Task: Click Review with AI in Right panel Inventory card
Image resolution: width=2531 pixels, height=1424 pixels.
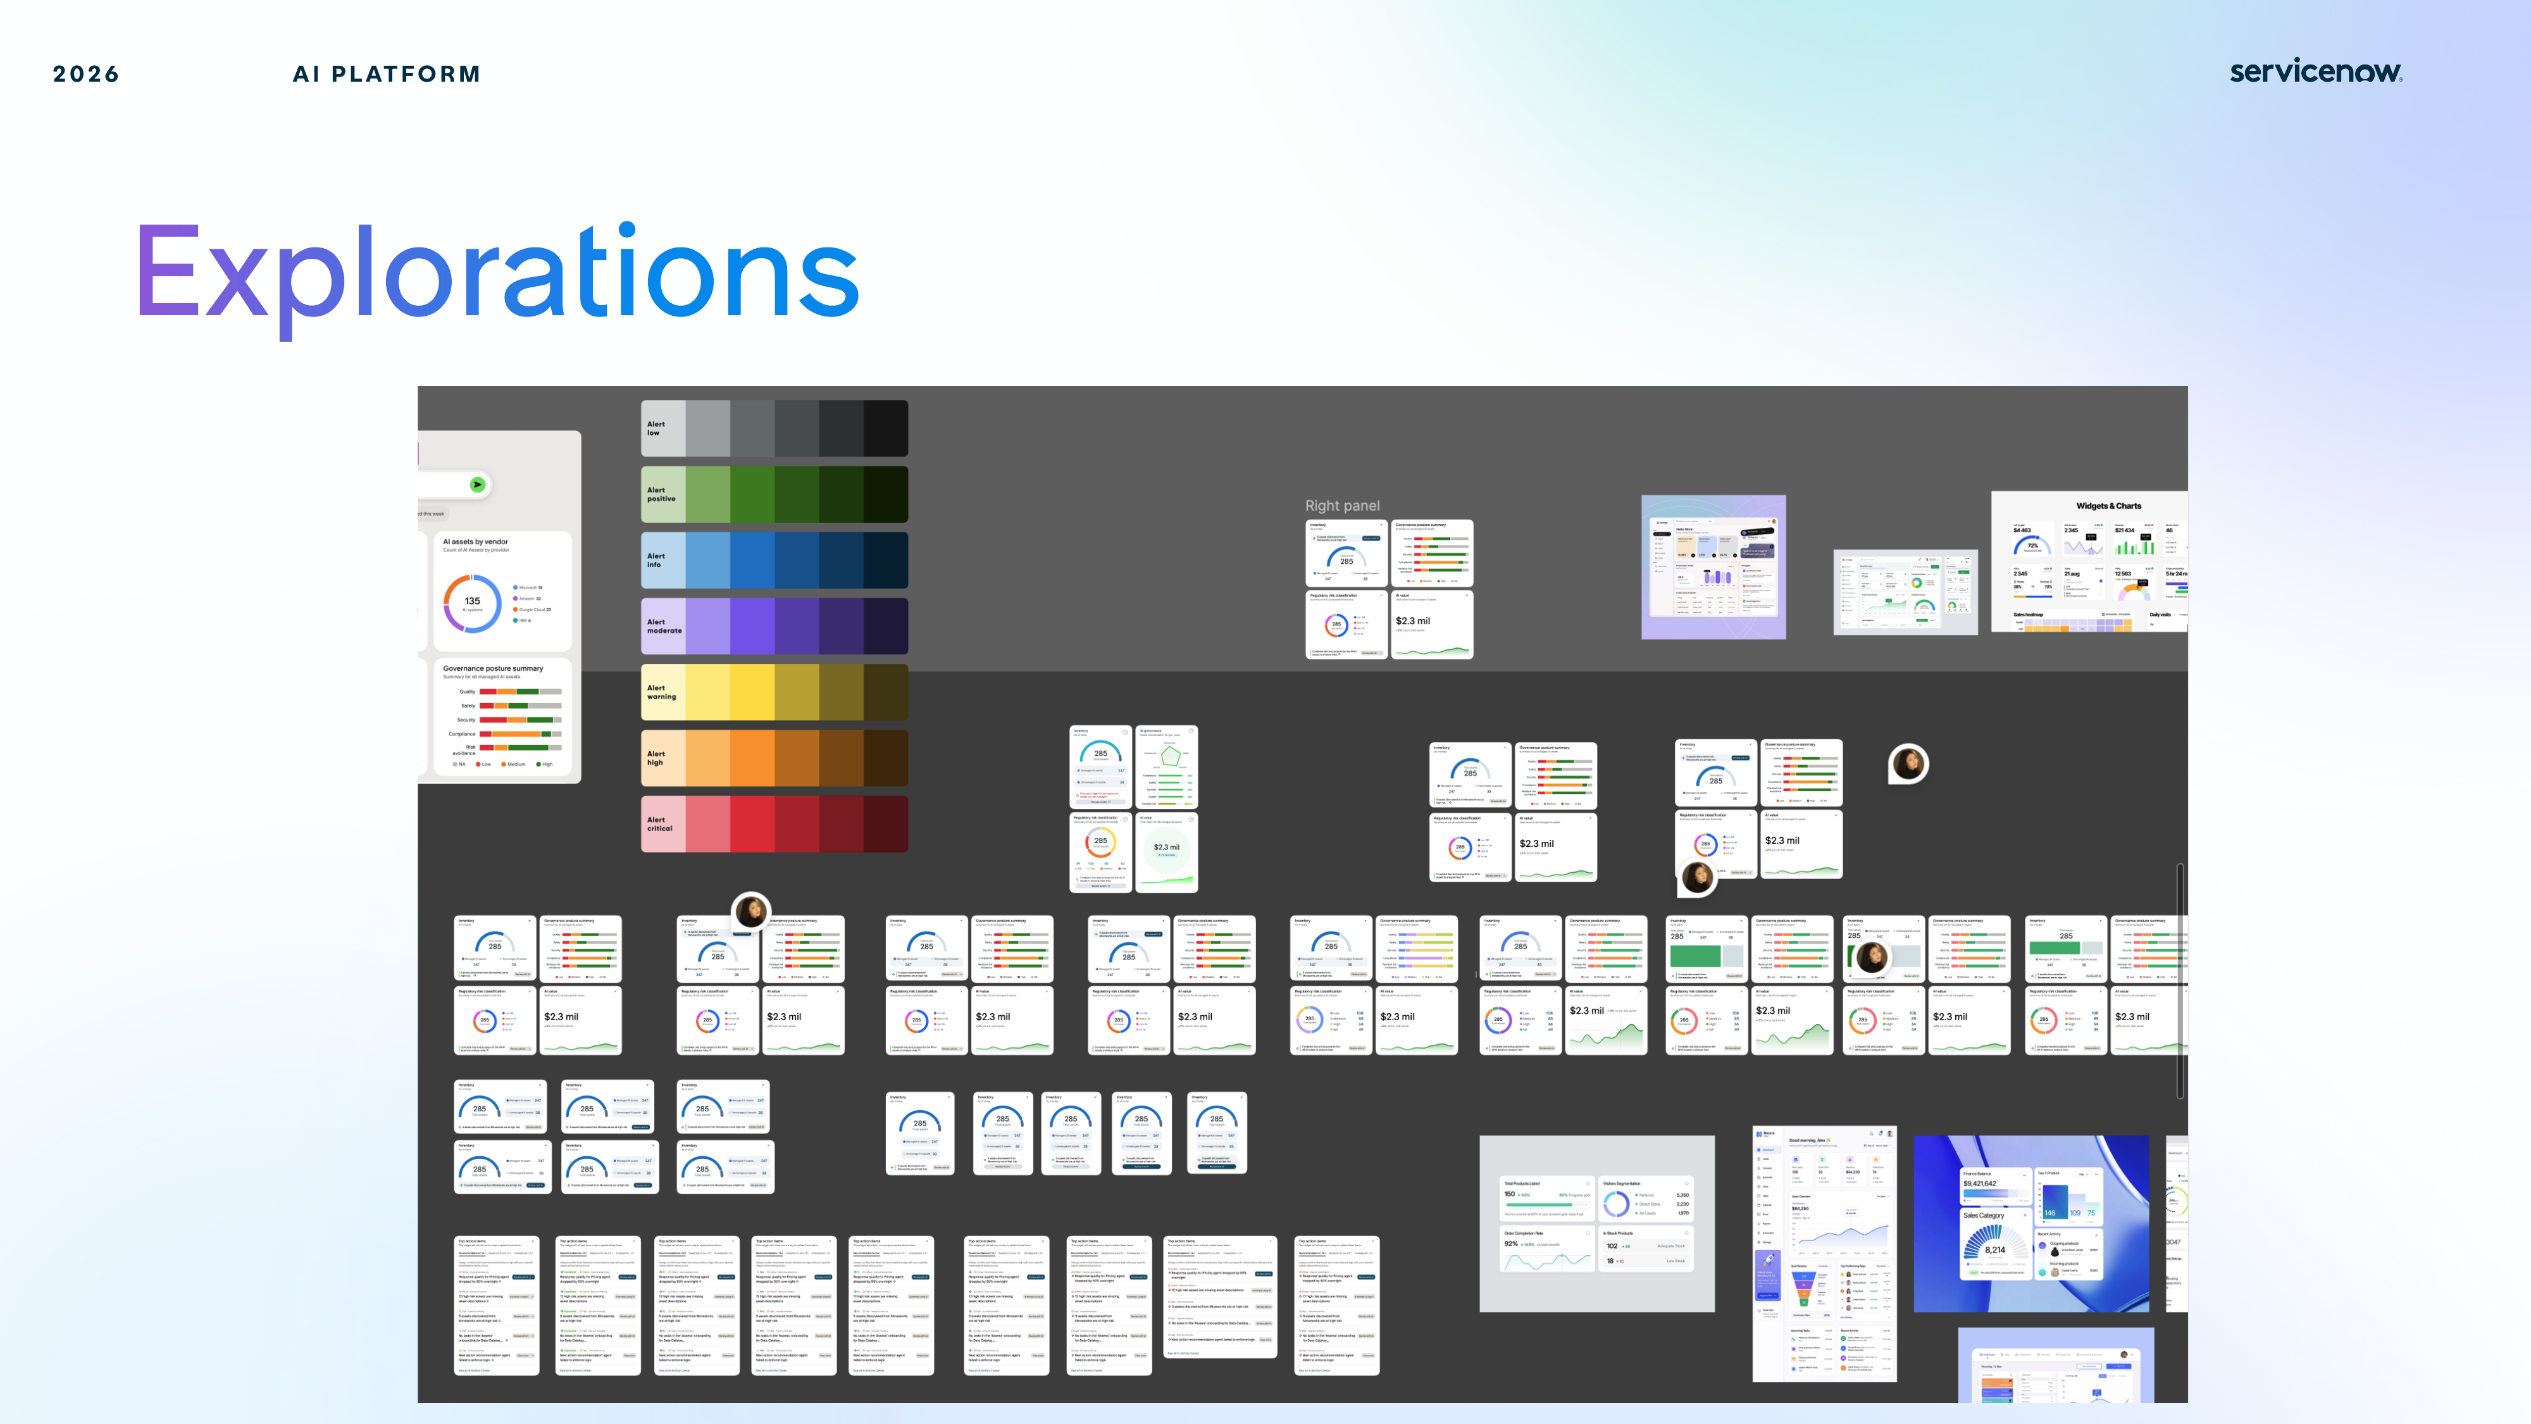Action: pos(1371,537)
